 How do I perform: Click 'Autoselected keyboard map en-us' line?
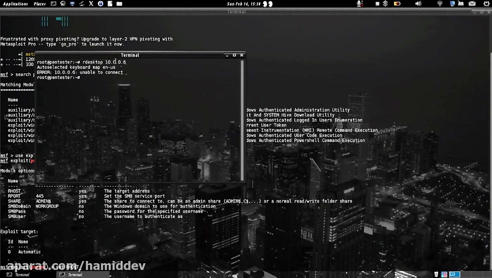[76, 67]
